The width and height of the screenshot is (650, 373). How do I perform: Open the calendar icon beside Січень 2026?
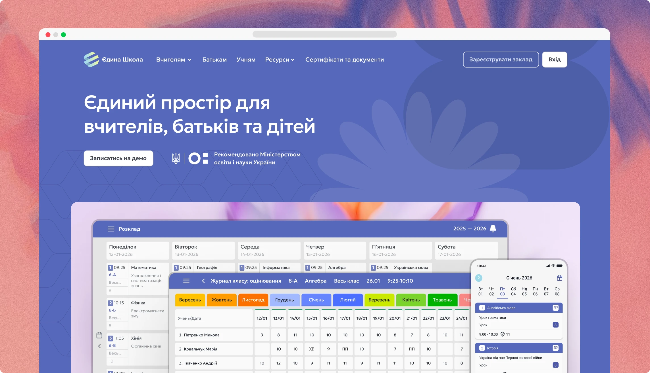pyautogui.click(x=559, y=278)
